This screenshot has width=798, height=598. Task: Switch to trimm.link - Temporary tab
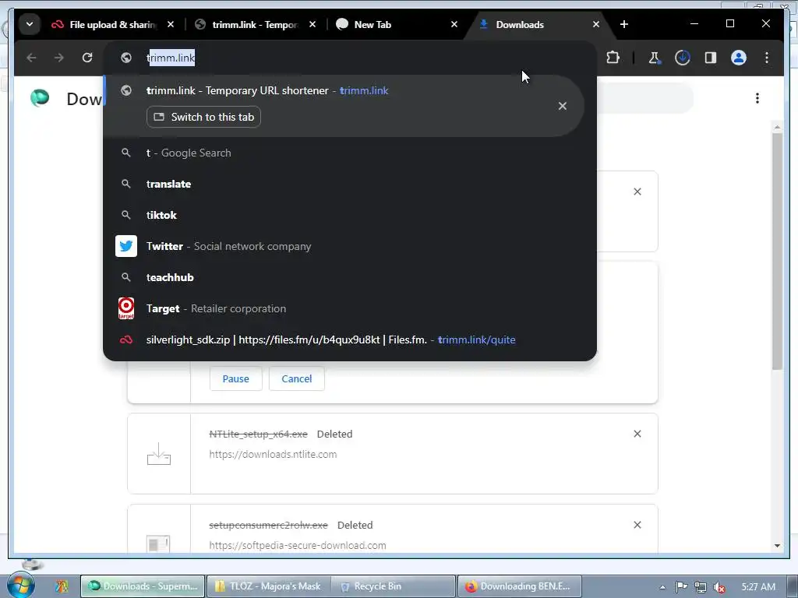point(255,24)
